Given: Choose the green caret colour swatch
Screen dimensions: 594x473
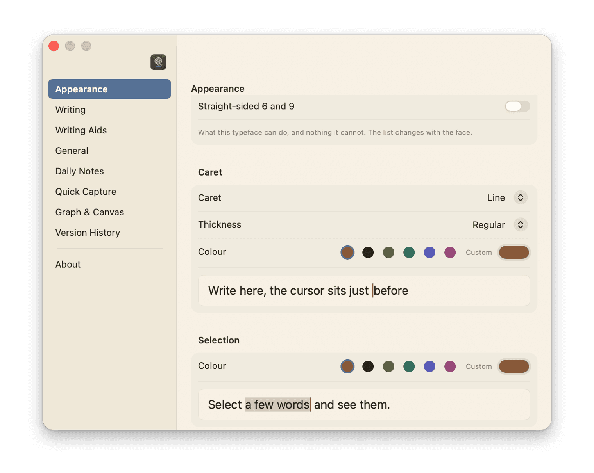Looking at the screenshot, I should (x=409, y=253).
